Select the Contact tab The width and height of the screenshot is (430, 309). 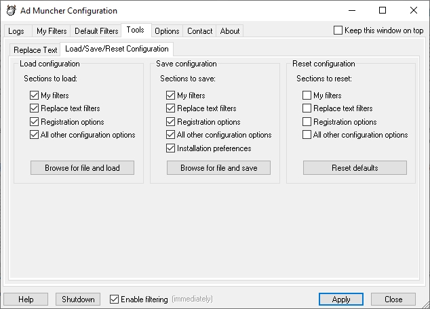coord(200,31)
